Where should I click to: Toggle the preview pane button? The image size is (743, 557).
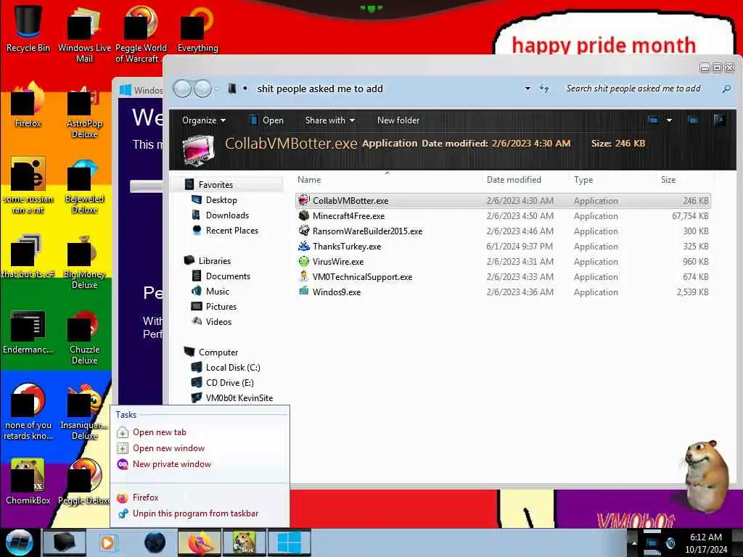tap(693, 120)
